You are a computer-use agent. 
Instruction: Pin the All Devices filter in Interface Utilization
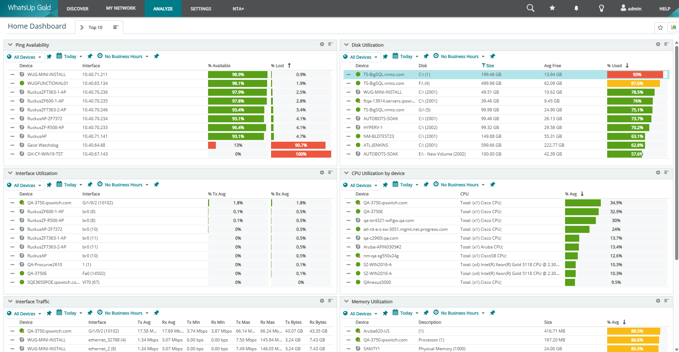pos(49,184)
